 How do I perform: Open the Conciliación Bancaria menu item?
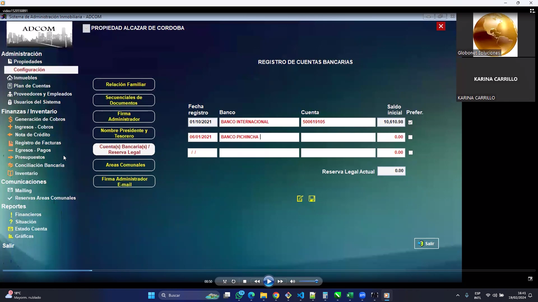[x=40, y=165]
